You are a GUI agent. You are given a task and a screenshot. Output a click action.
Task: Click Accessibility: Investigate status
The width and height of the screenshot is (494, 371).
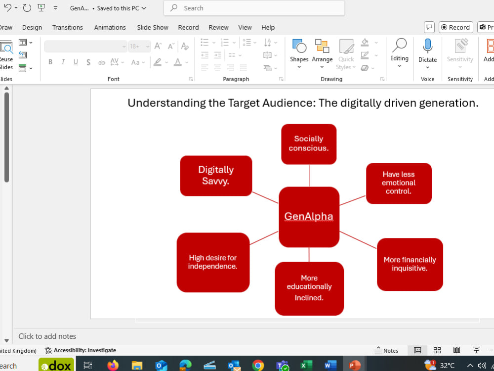click(81, 350)
